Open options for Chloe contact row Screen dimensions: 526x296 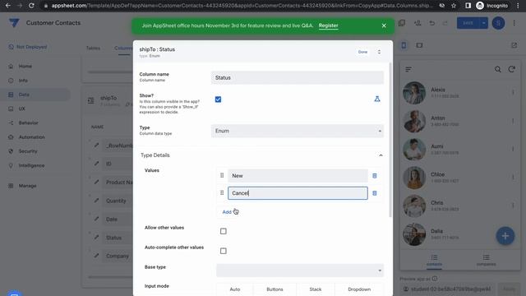[x=513, y=178]
